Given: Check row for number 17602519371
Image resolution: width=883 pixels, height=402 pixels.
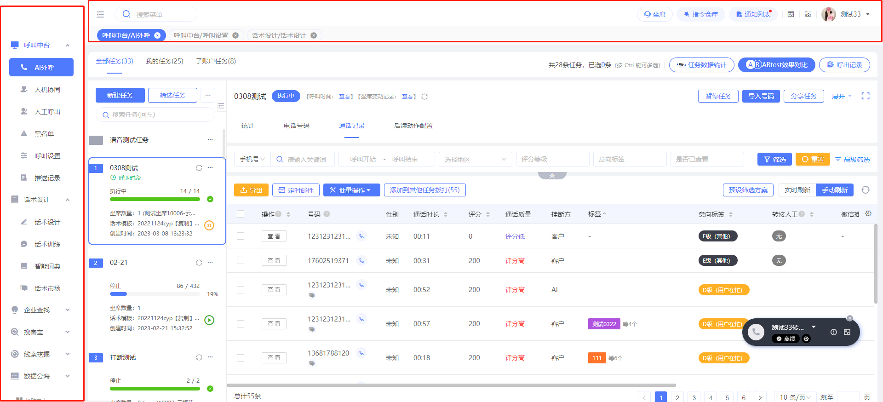Looking at the screenshot, I should tap(241, 260).
